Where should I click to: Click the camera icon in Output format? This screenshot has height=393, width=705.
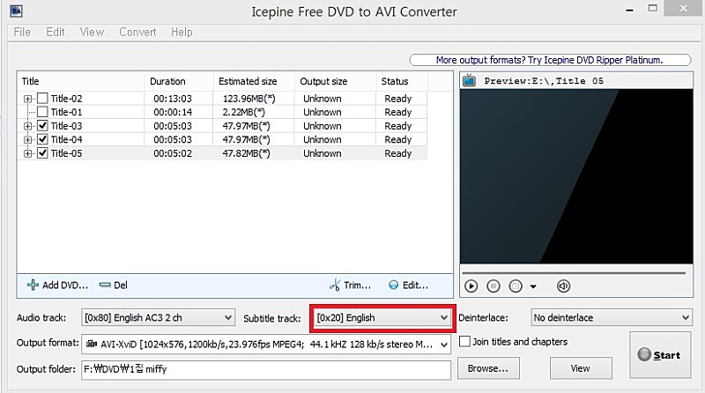92,344
